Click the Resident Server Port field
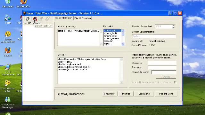The width and height of the screenshot is (205, 115). pos(164,27)
